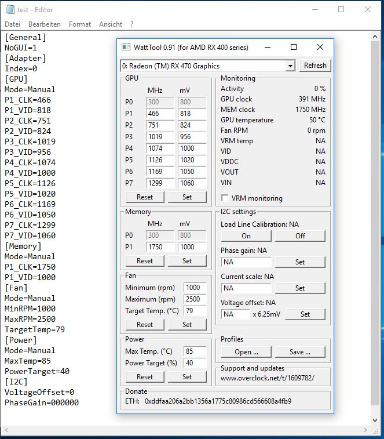Click Set in the Fan section
This screenshot has width=384, height=439.
187,325
